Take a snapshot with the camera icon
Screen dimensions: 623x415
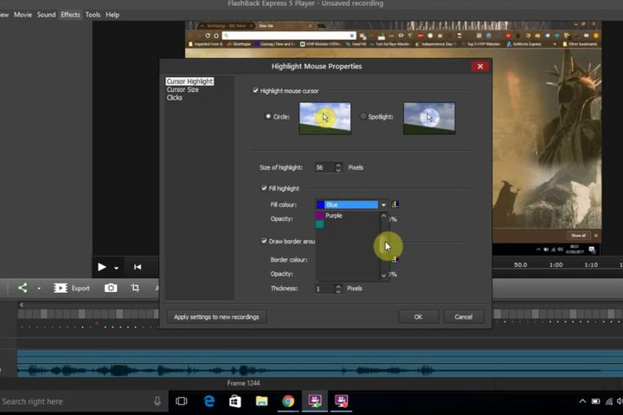(x=111, y=288)
